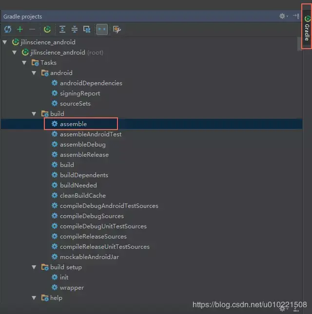The image size is (312, 314).
Task: Click the gear icon beside wrapper
Action: coord(54,287)
